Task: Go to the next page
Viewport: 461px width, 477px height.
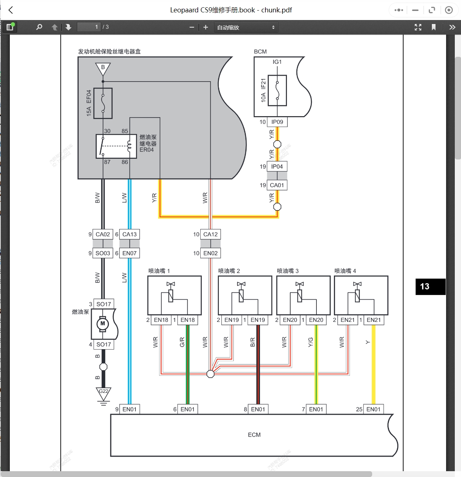Action: pos(68,27)
